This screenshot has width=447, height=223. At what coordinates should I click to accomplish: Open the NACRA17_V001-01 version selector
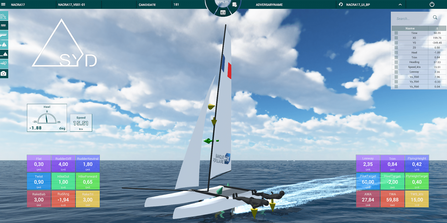[79, 5]
